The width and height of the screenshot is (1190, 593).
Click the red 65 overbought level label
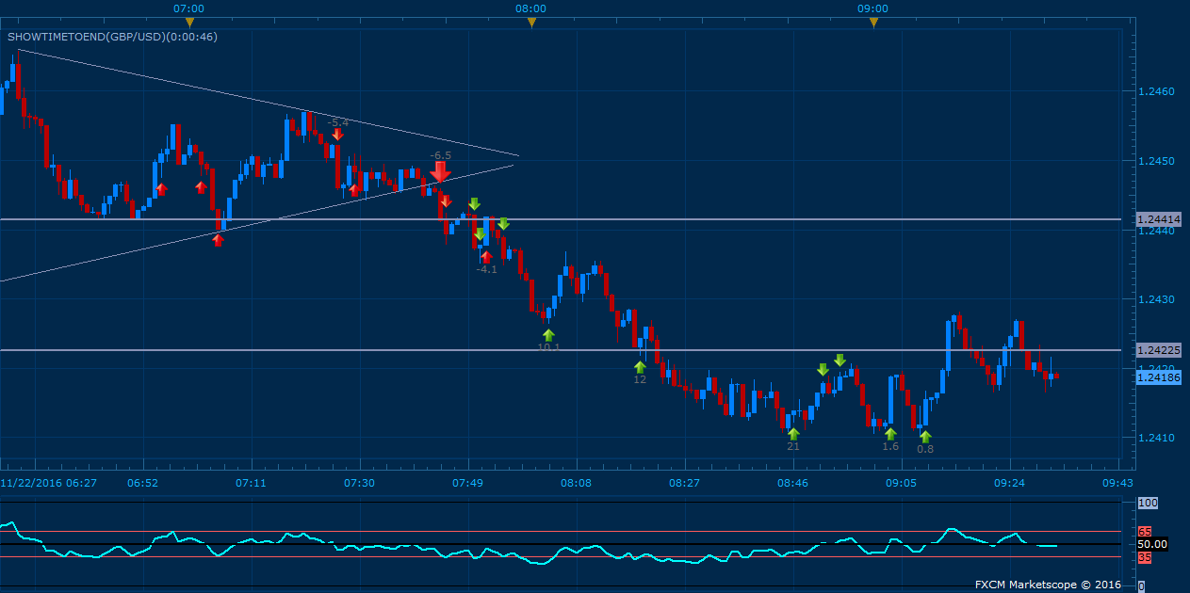pyautogui.click(x=1145, y=532)
